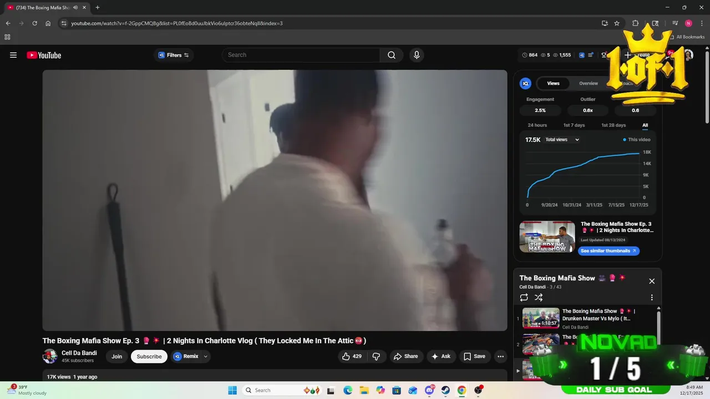Show the 1st 7 days range
This screenshot has width=710, height=399.
(574, 125)
